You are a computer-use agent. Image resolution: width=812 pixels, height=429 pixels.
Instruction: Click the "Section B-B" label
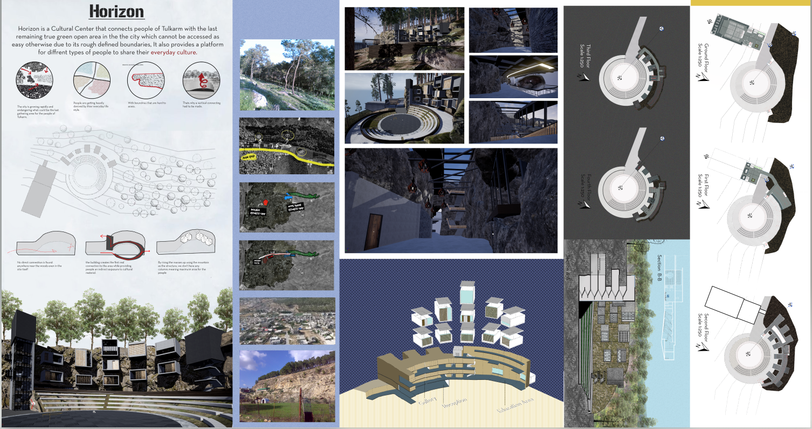(659, 271)
